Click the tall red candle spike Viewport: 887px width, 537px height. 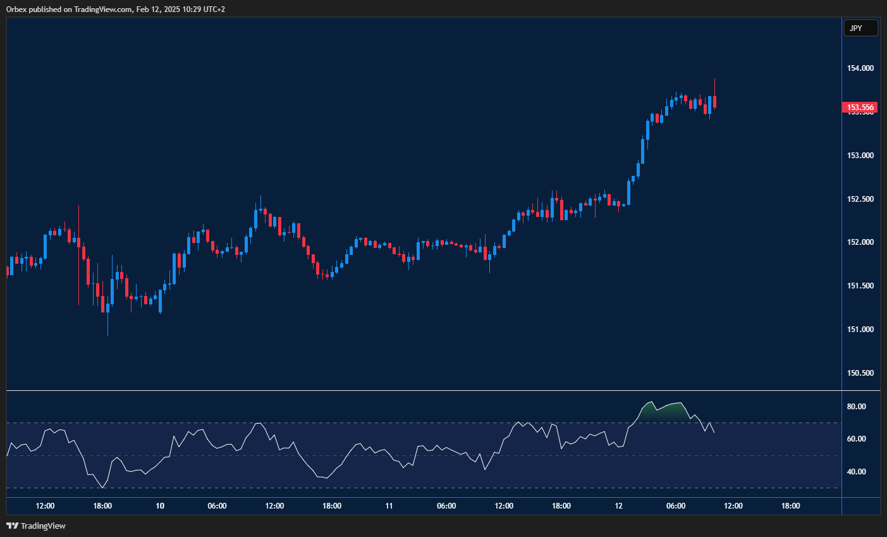(78, 253)
